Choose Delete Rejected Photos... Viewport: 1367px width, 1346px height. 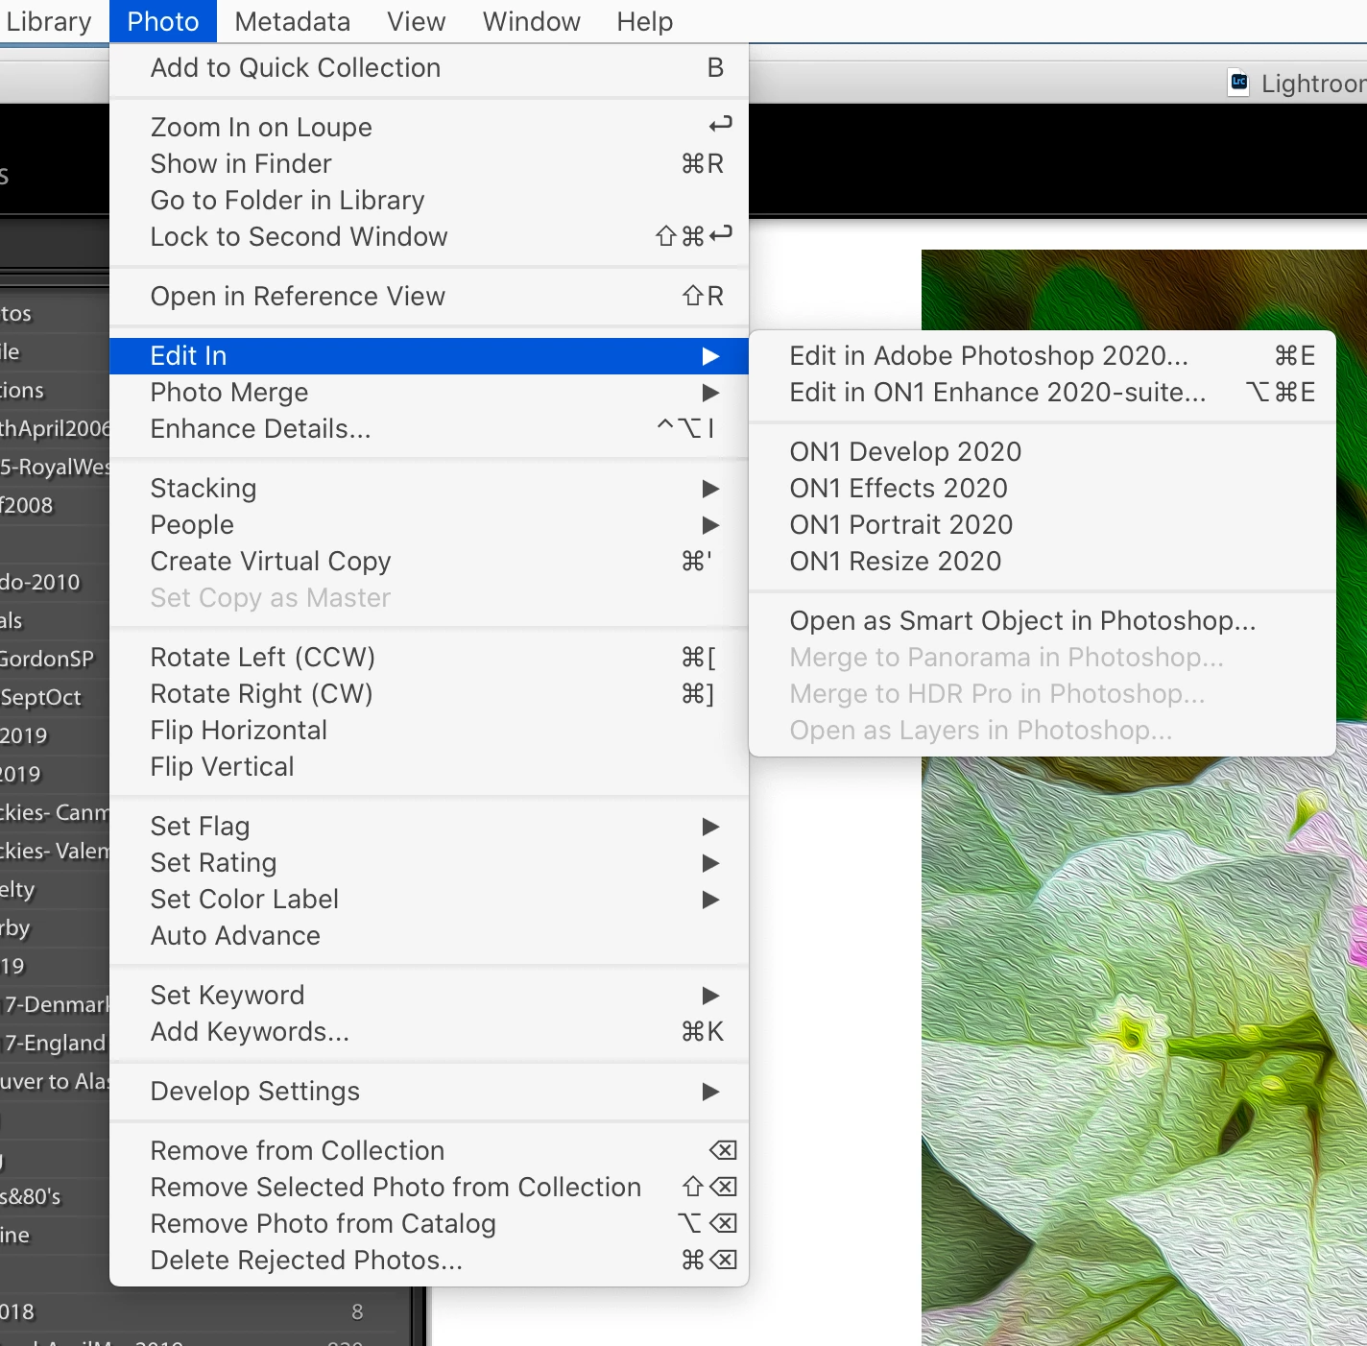429,1261
